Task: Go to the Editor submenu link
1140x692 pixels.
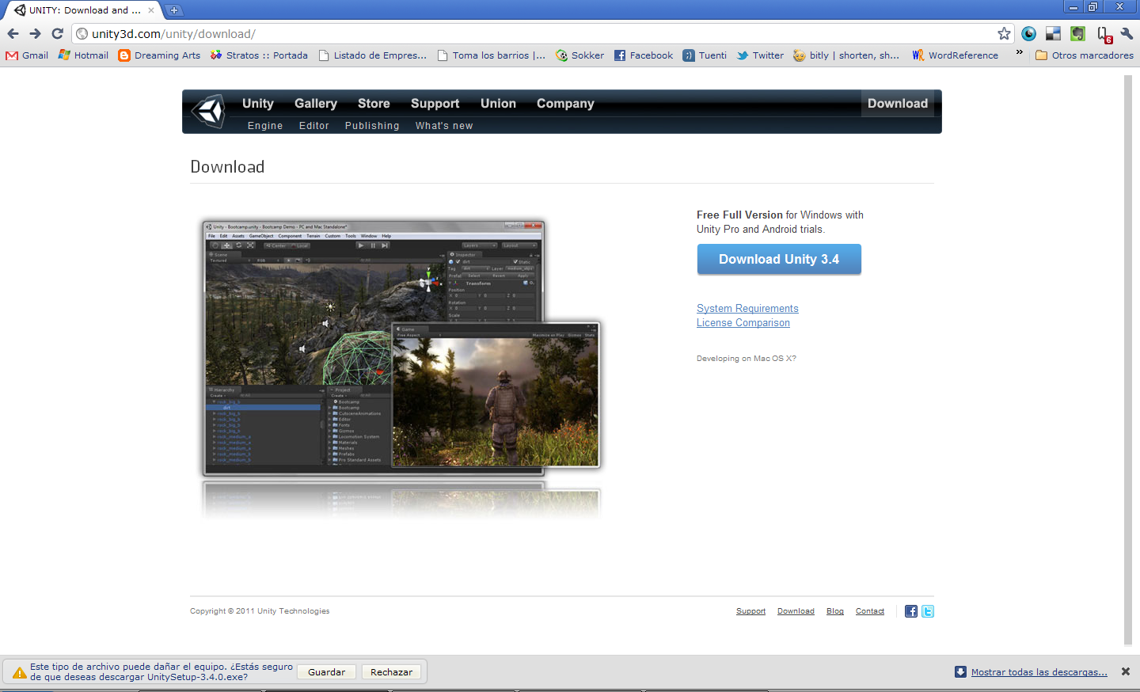Action: coord(314,126)
